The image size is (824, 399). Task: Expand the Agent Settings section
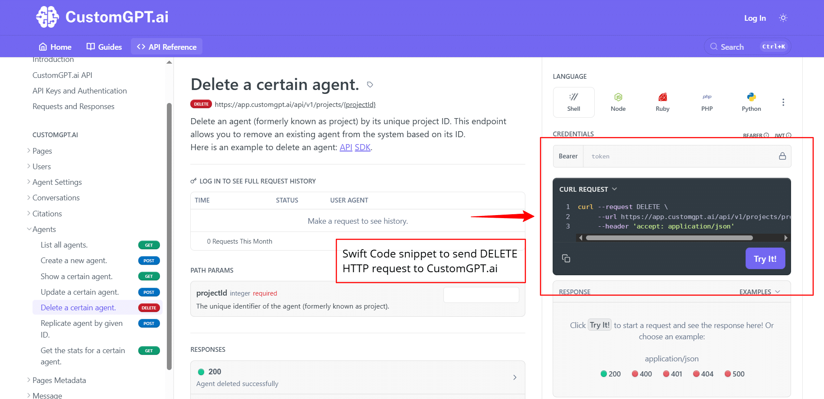click(57, 182)
